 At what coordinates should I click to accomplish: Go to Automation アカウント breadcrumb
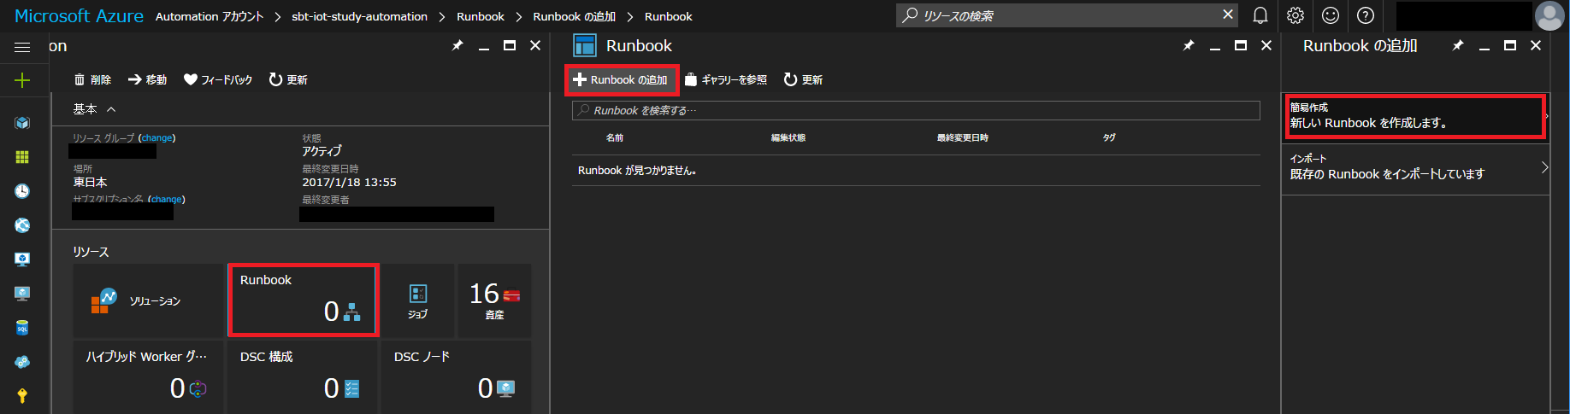[210, 16]
